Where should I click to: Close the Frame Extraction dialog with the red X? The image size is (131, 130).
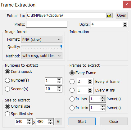(x=127, y=4)
